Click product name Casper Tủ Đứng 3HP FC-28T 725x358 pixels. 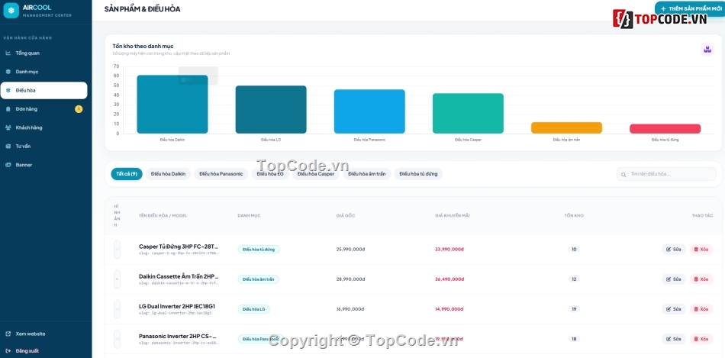pos(178,247)
